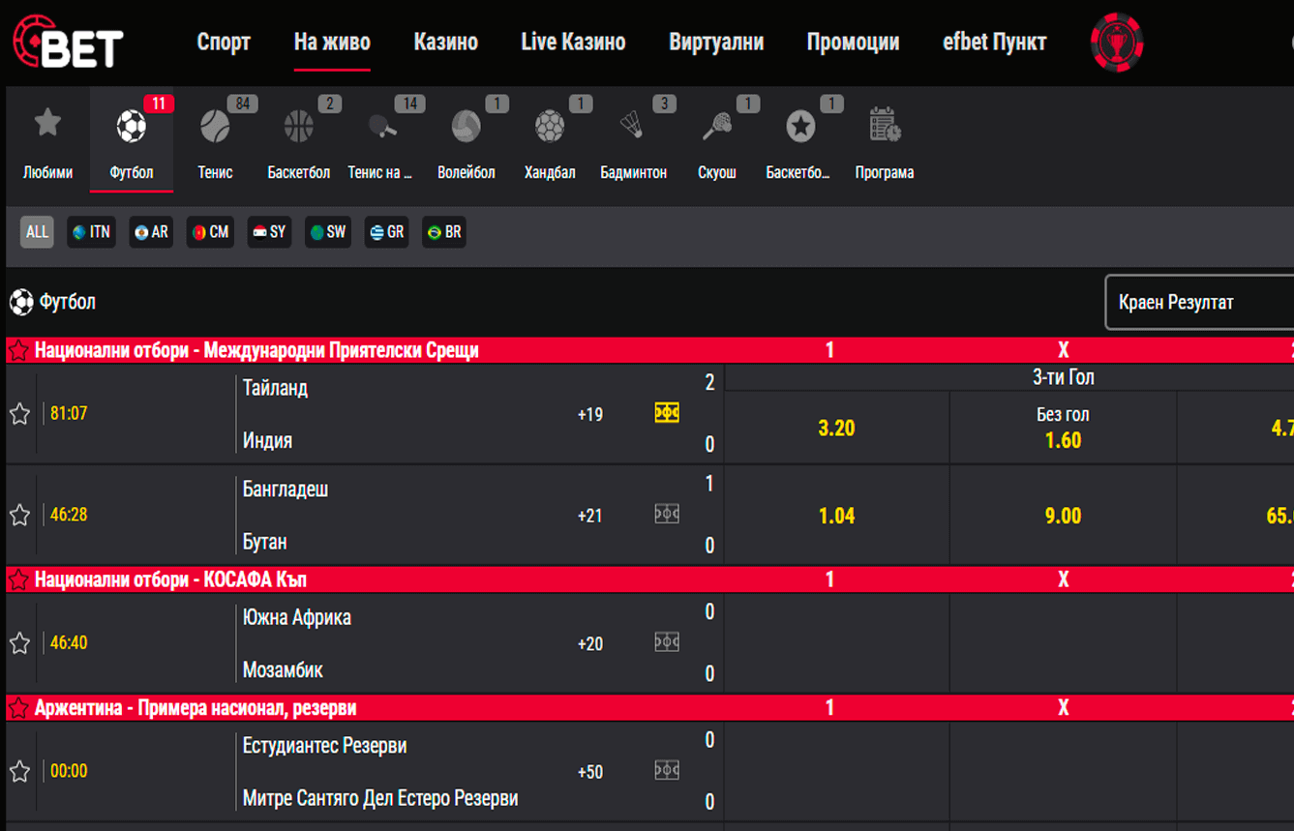The height and width of the screenshot is (831, 1294).
Task: Expand +50 markets for Естудиантес Резерви
Action: [x=590, y=772]
